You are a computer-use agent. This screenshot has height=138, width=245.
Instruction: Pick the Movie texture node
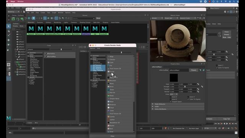click(x=120, y=84)
